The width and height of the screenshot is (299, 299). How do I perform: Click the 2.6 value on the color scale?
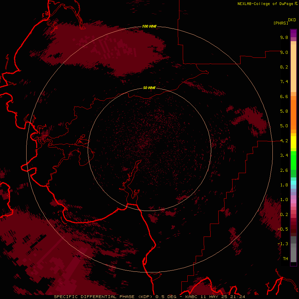coord(284,170)
